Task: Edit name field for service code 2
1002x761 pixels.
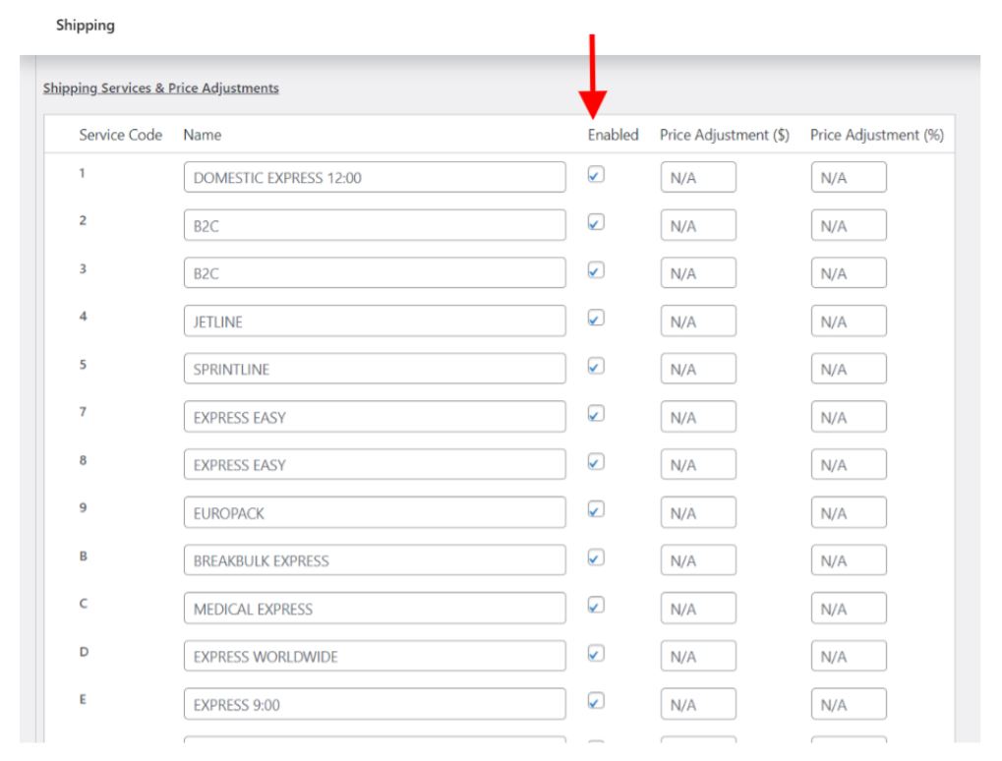Action: coord(375,225)
